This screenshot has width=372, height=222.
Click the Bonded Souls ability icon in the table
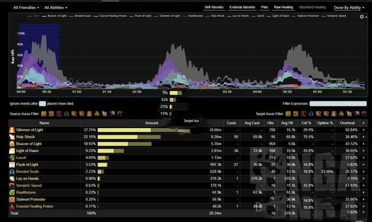12,172
